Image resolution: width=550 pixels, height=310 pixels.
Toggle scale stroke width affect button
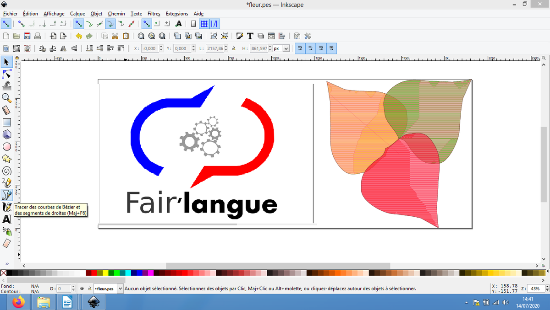click(300, 48)
